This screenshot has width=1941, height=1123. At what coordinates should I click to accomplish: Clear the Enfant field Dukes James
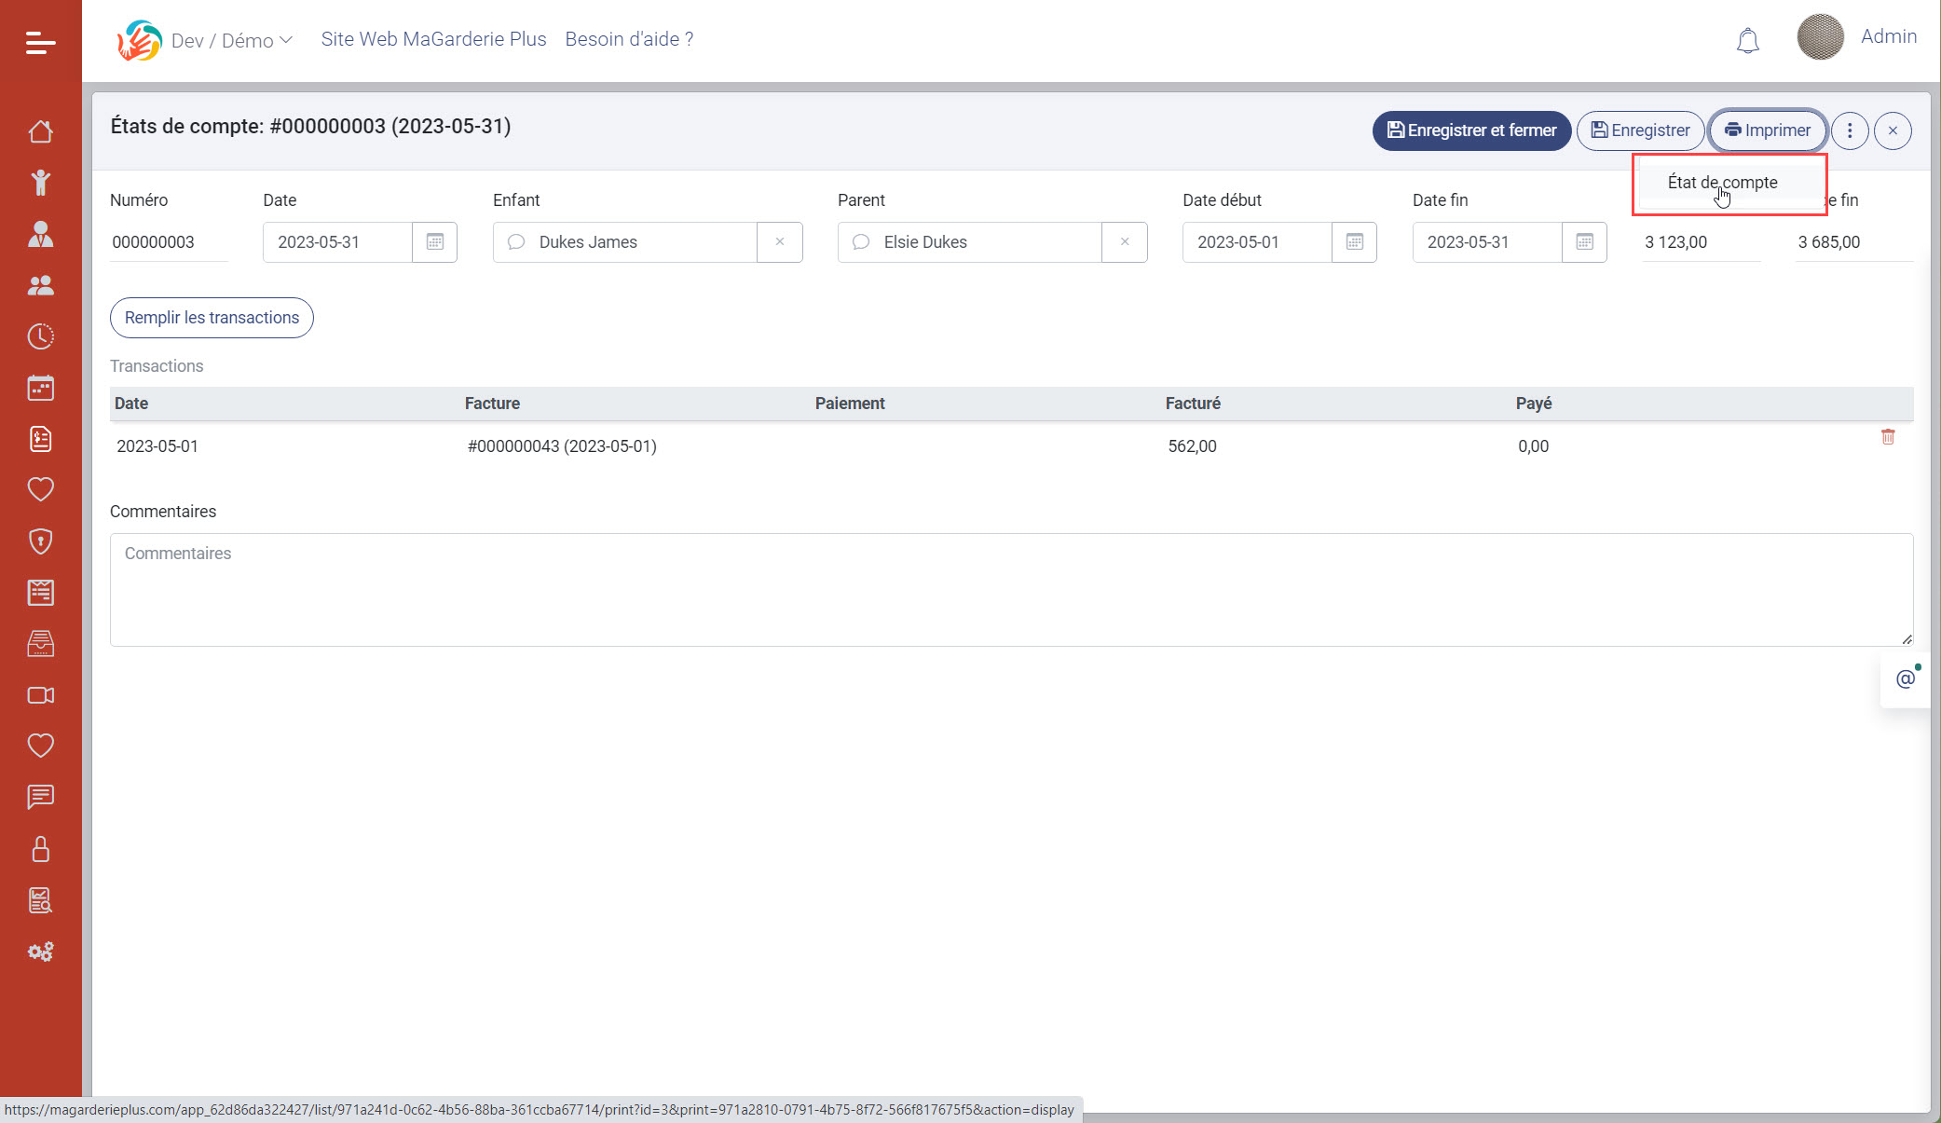780,242
